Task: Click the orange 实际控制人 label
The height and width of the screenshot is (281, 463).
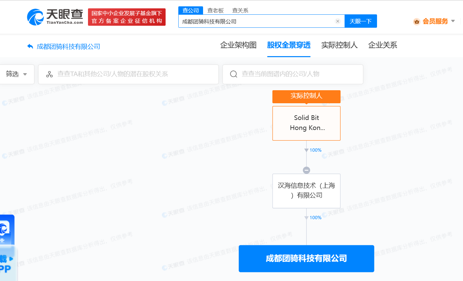Action: (x=306, y=96)
